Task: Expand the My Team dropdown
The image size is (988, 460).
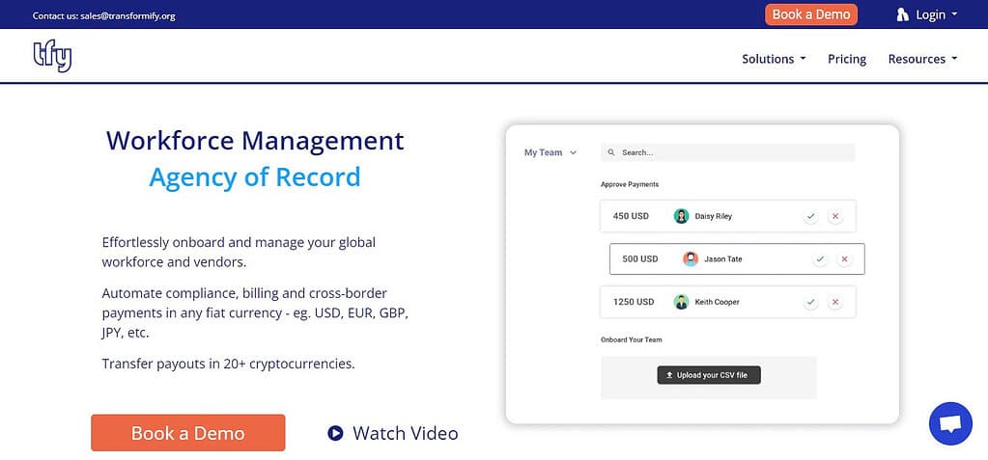Action: coord(550,152)
